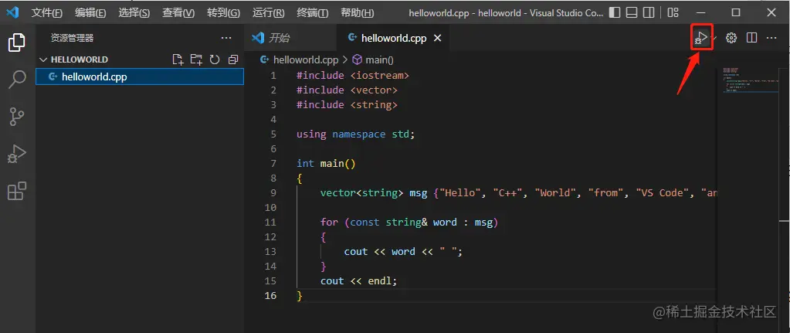The height and width of the screenshot is (333, 790).
Task: Collapse the HELLOWORLD folder section
Action: click(43, 59)
